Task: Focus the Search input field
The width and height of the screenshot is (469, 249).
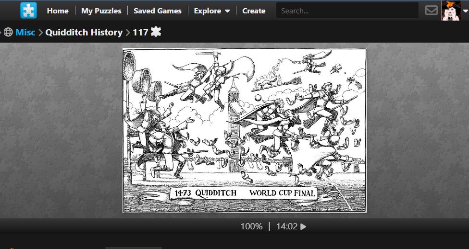Action: [x=347, y=11]
